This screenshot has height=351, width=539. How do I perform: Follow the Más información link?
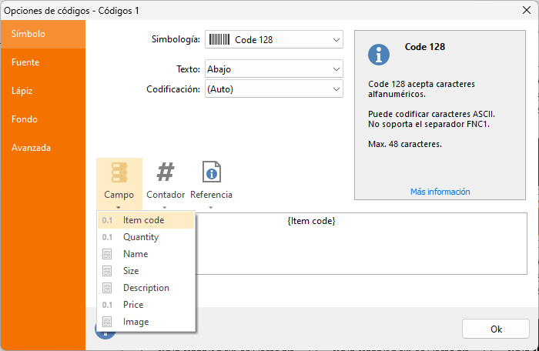point(440,192)
